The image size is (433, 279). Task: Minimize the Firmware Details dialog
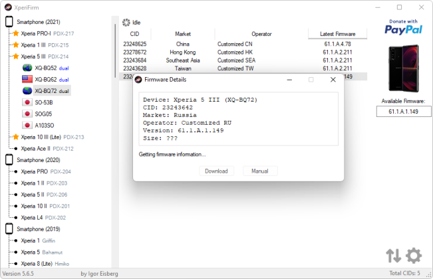(289, 80)
